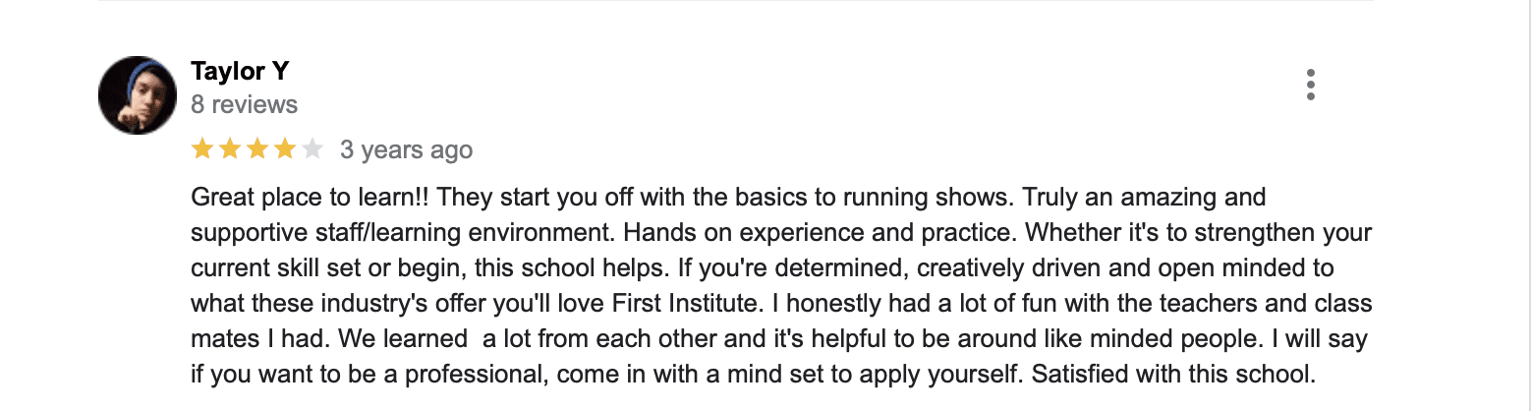Click Taylor Y's profile picture

tap(138, 95)
